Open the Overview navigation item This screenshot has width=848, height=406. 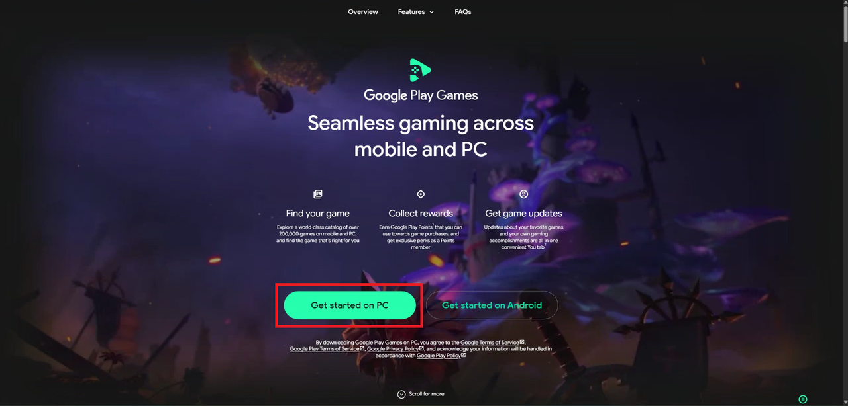pyautogui.click(x=363, y=12)
